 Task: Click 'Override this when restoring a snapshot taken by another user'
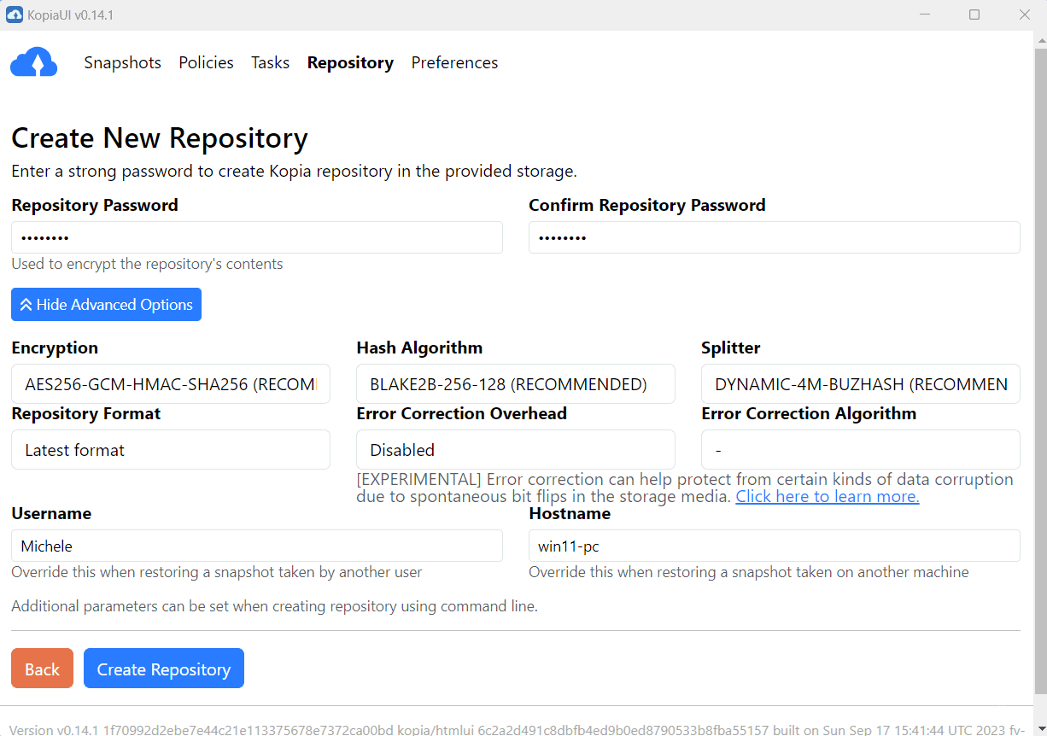217,572
